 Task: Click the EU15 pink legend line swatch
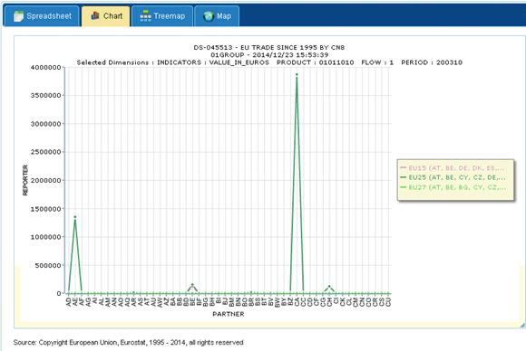(404, 167)
